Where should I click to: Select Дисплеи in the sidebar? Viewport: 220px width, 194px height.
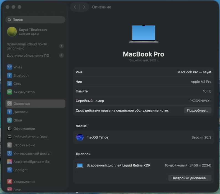[35, 112]
